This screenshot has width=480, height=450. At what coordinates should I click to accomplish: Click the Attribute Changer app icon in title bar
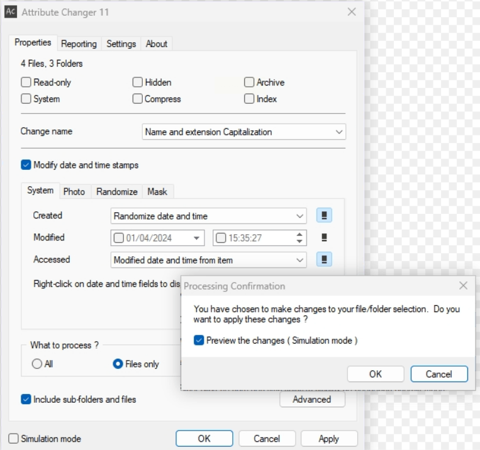point(11,12)
